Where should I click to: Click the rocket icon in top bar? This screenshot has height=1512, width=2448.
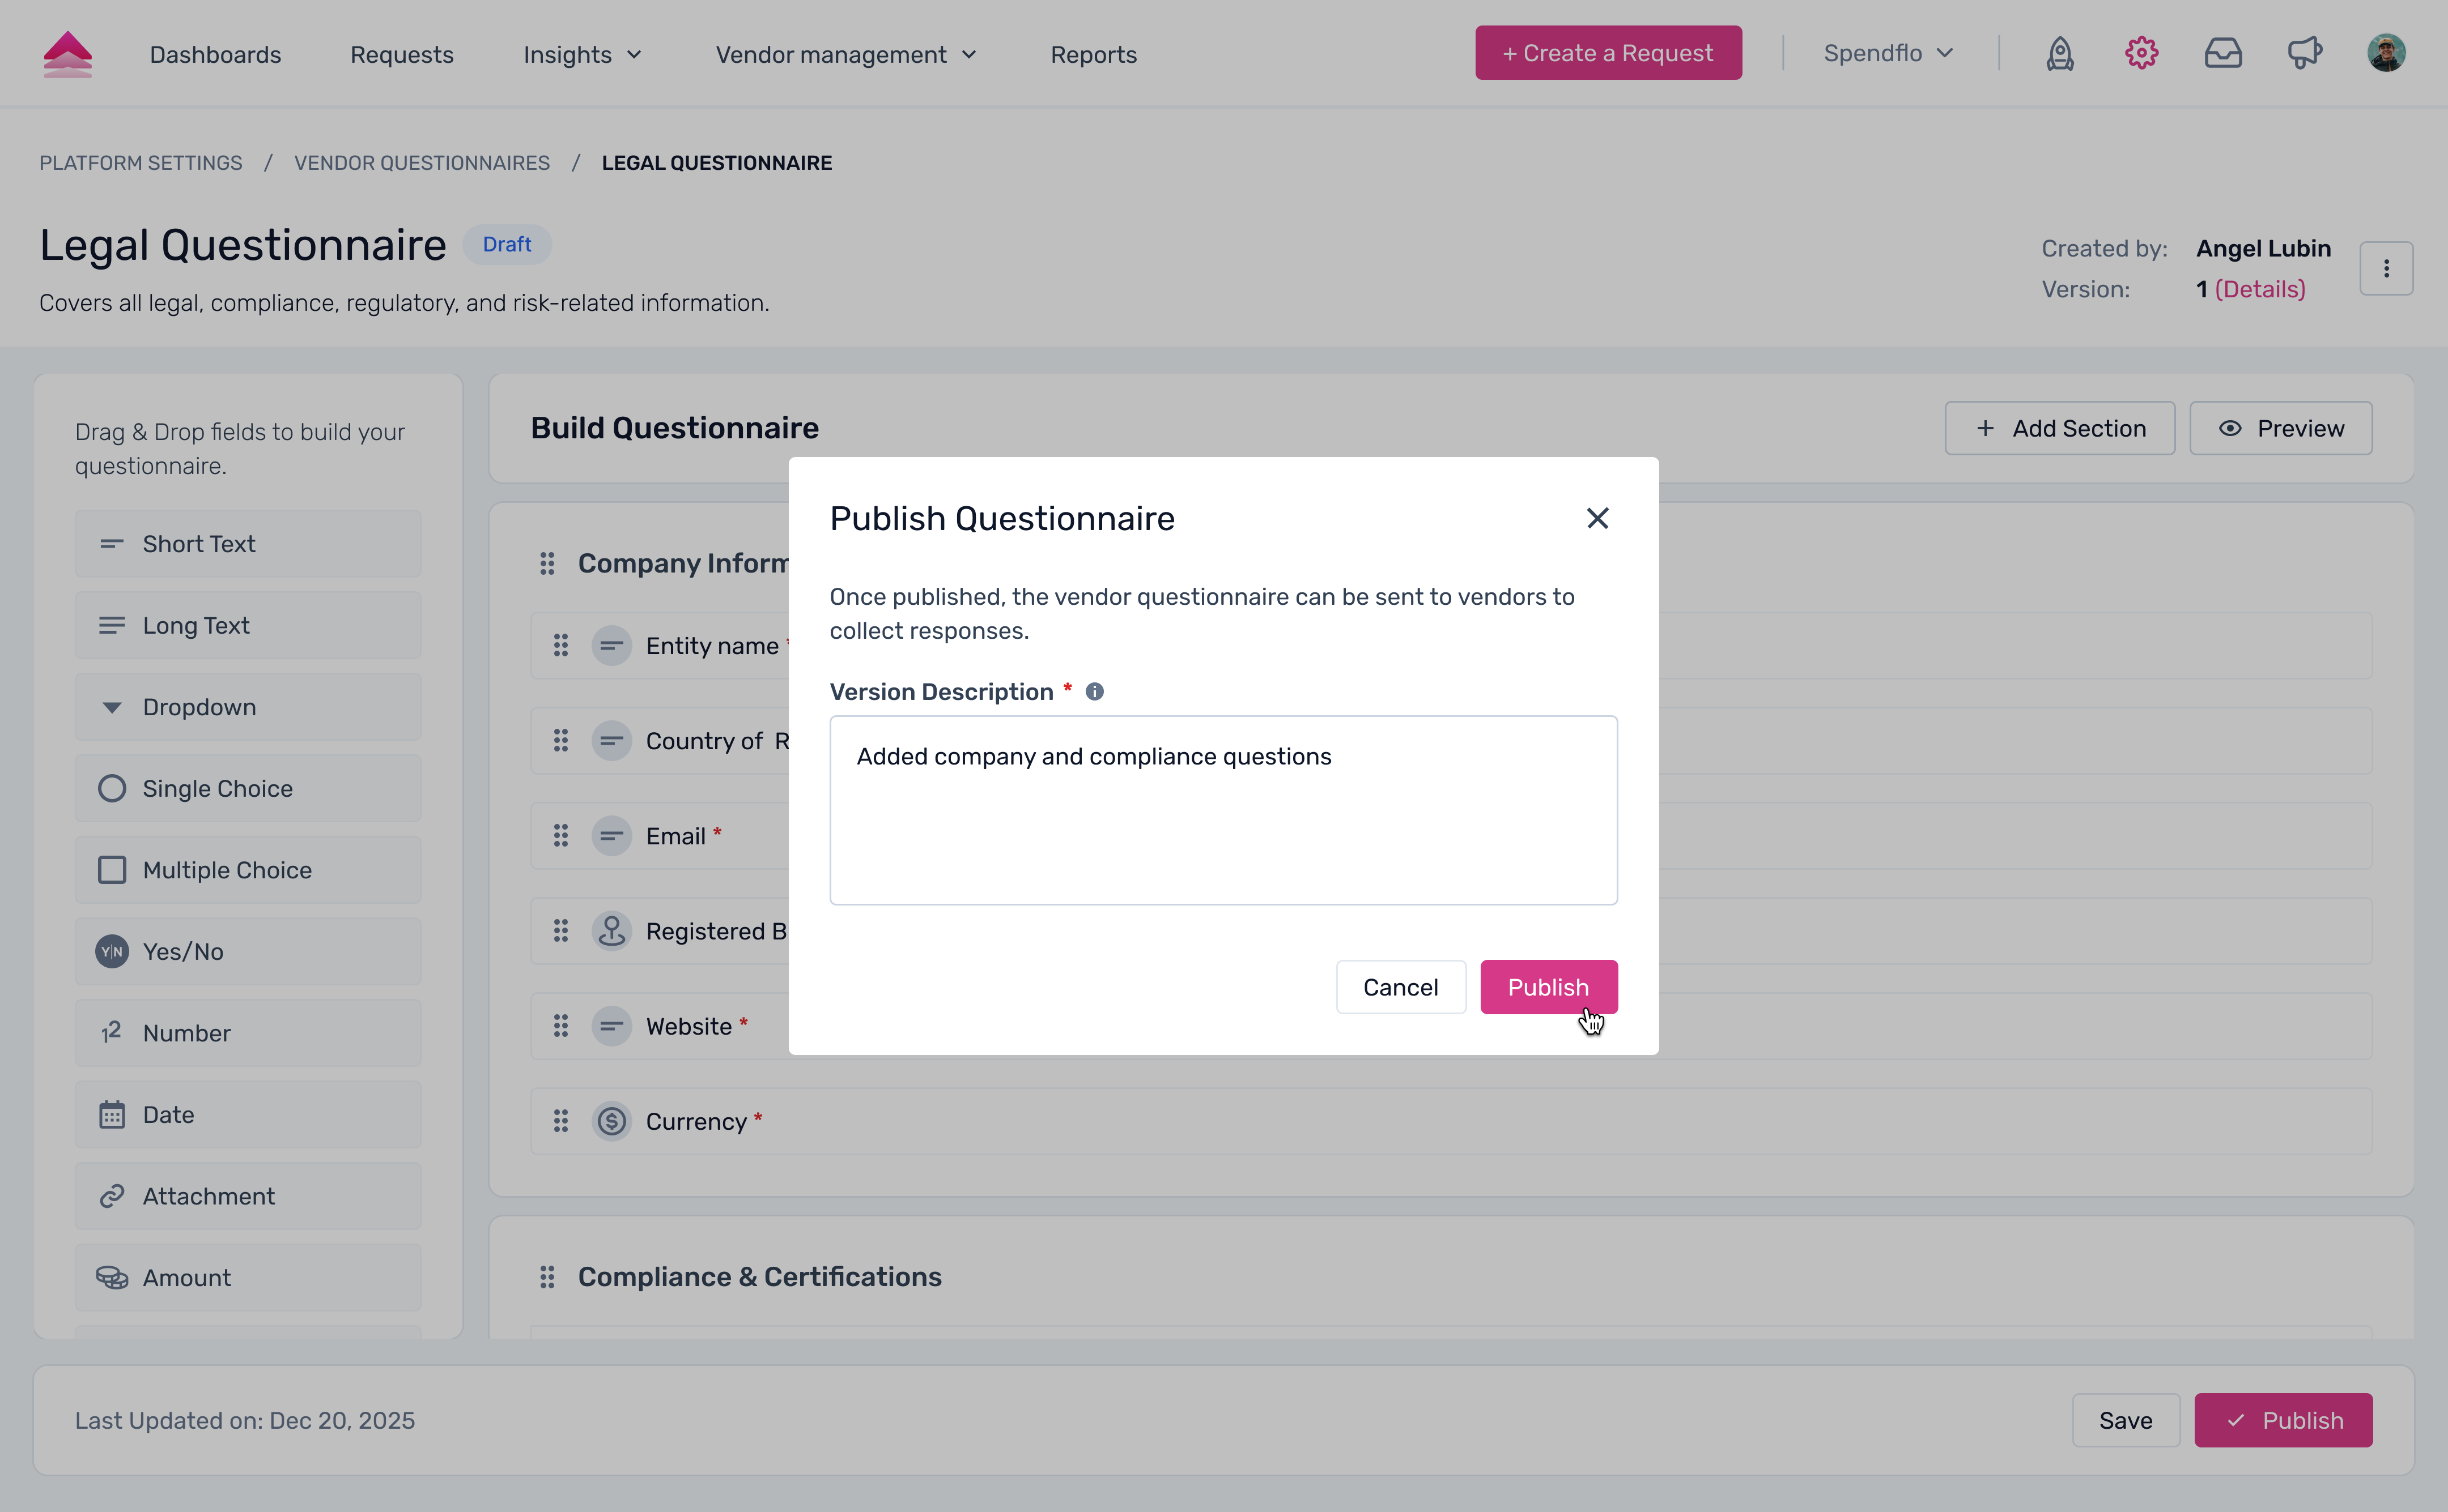coord(2060,53)
